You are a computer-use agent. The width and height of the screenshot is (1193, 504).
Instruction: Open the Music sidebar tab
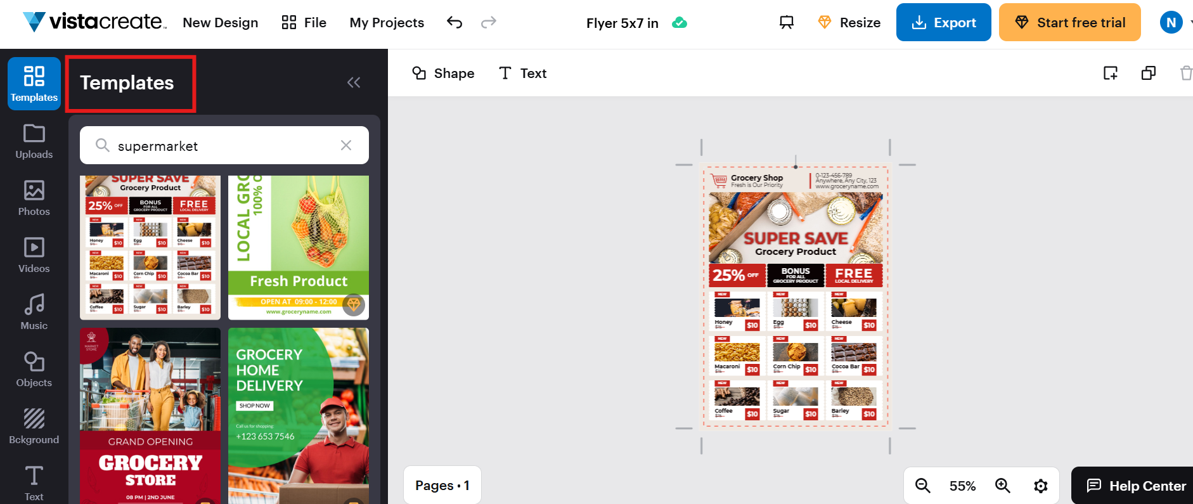[34, 313]
